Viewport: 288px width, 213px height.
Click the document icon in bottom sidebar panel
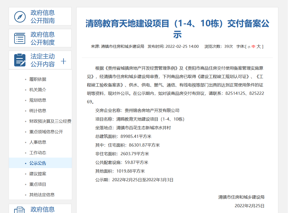tap(20, 210)
